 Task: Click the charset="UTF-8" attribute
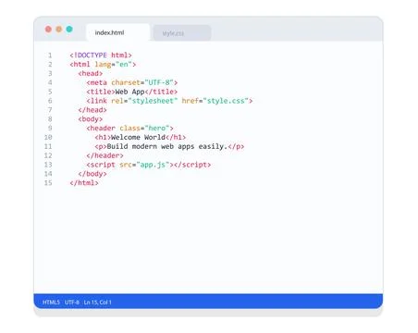pos(142,82)
